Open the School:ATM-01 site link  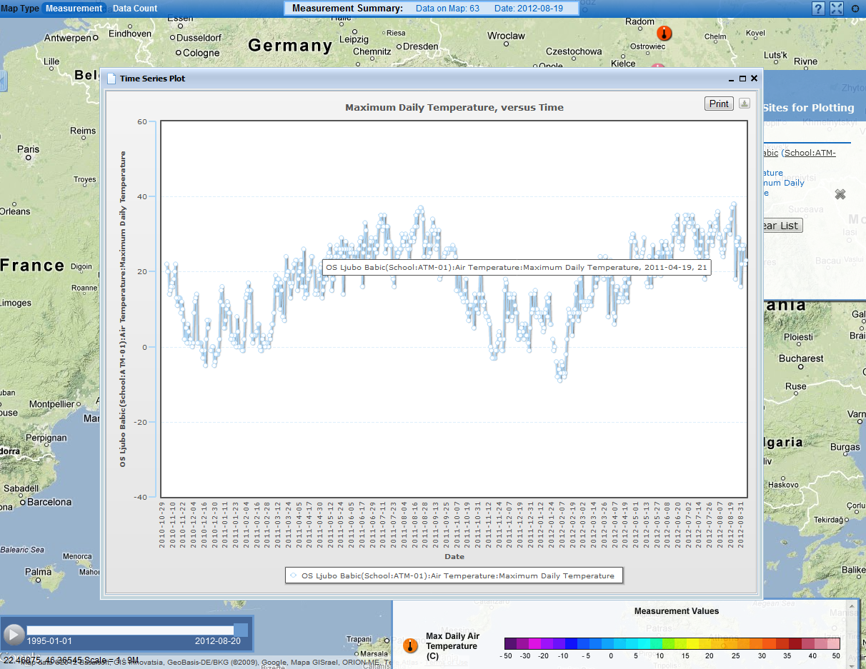[809, 153]
